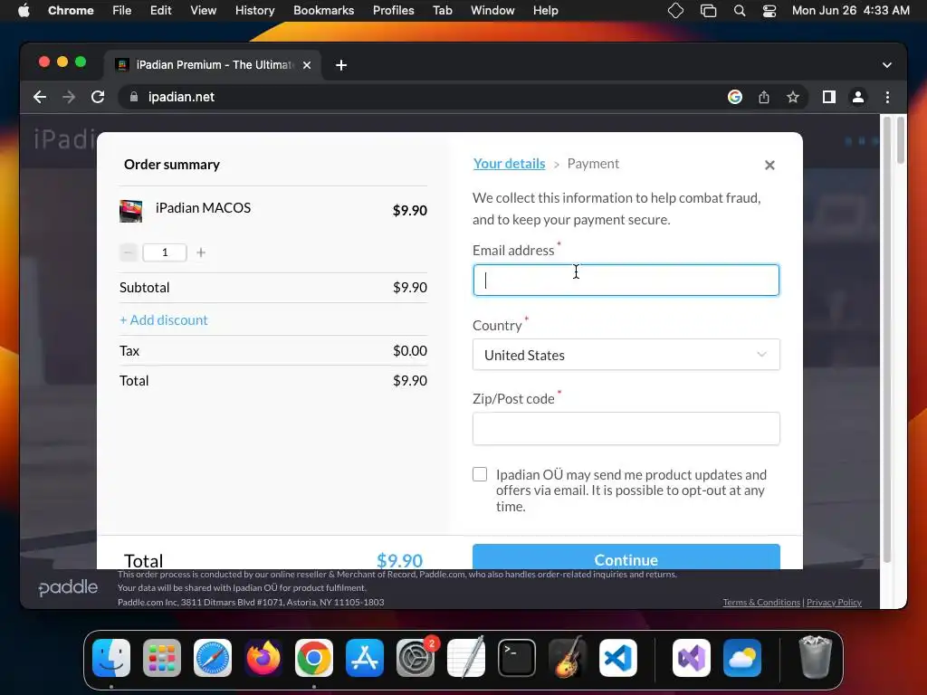Click the Chrome forward arrow
The width and height of the screenshot is (927, 695).
point(69,97)
